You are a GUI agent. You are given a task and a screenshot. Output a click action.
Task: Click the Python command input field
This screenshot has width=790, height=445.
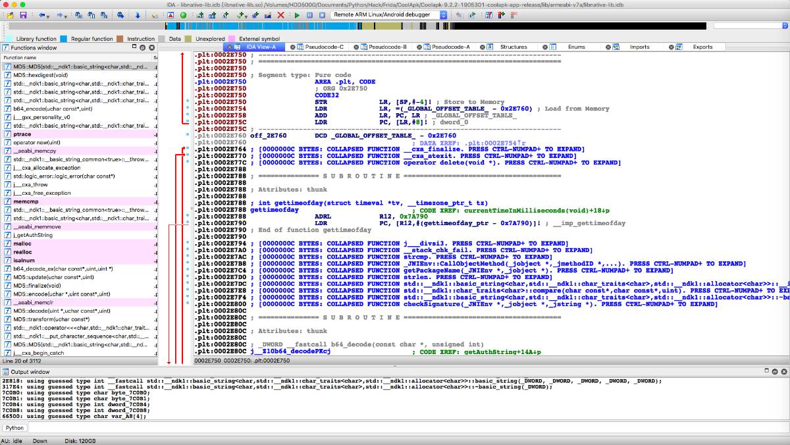[408, 428]
